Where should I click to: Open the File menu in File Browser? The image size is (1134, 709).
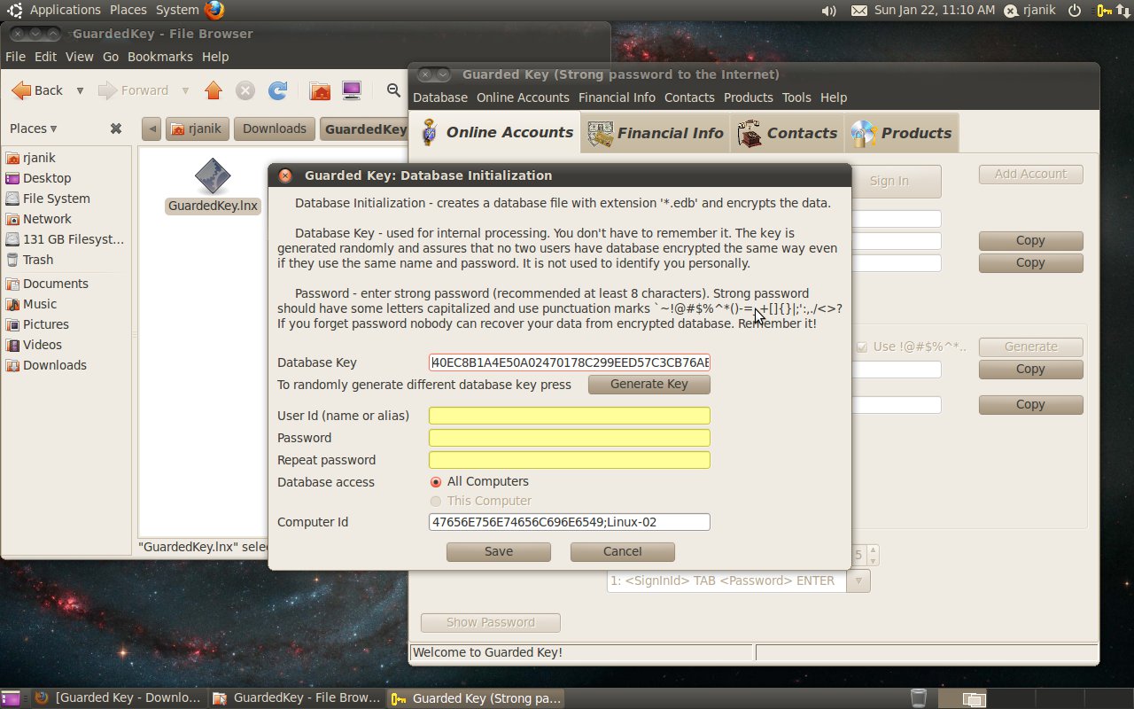(x=16, y=57)
